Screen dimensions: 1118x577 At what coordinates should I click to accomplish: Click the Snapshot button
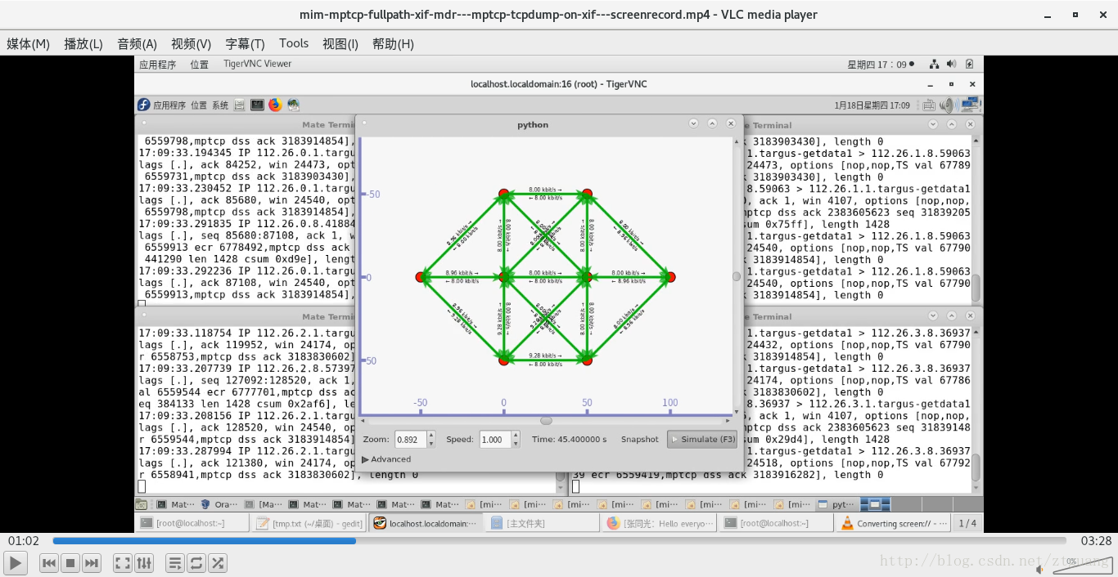point(639,439)
